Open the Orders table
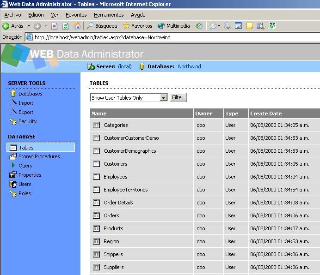Image resolution: width=320 pixels, height=275 pixels. (111, 215)
